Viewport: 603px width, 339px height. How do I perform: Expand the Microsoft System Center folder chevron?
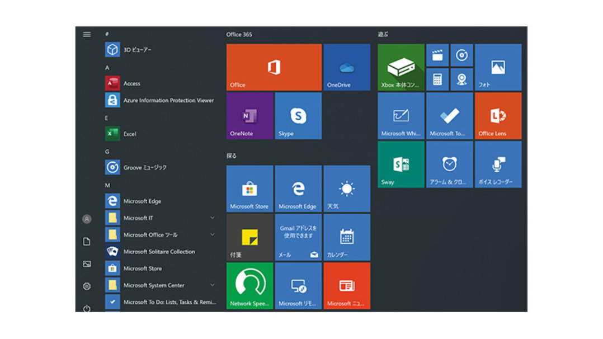pyautogui.click(x=213, y=285)
